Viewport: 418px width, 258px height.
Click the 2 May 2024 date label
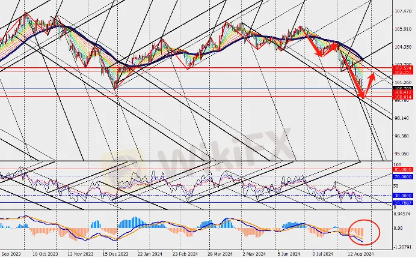pyautogui.click(x=254, y=254)
